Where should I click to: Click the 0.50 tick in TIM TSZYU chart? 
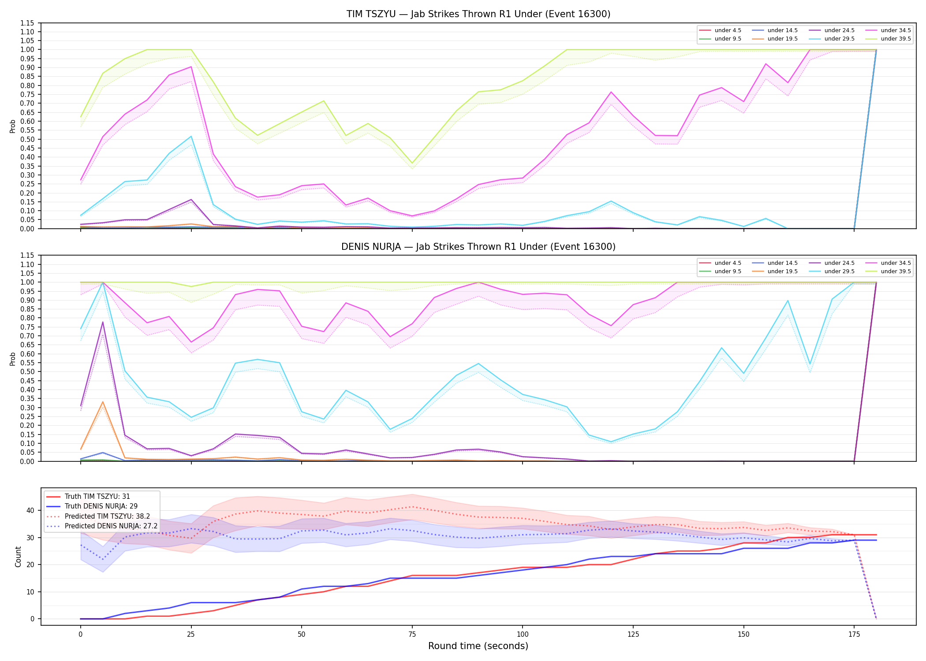click(x=27, y=139)
